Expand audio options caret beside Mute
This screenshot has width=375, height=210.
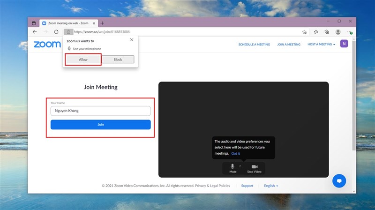(x=240, y=166)
